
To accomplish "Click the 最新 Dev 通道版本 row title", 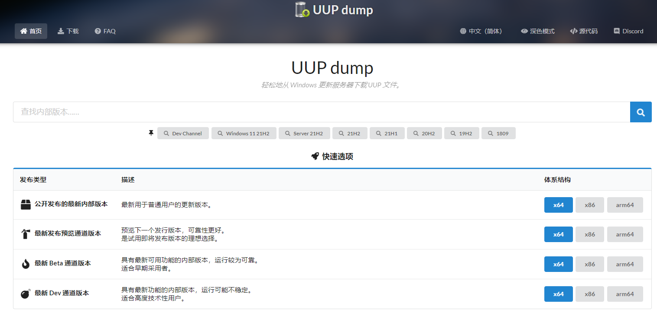I will tap(62, 293).
